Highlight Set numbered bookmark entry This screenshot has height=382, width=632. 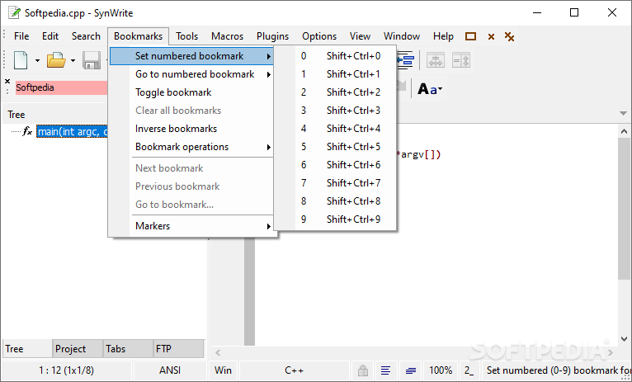click(192, 56)
